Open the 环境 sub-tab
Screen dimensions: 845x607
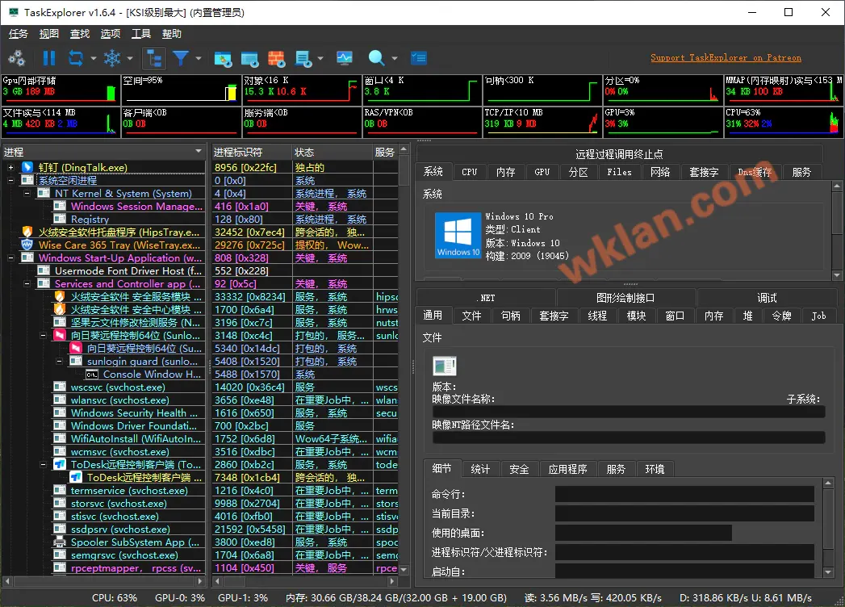[655, 470]
